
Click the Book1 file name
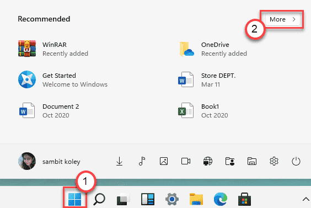click(210, 106)
